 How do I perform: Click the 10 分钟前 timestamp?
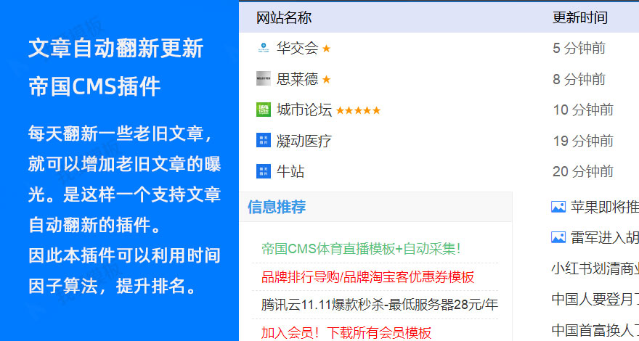pyautogui.click(x=583, y=110)
